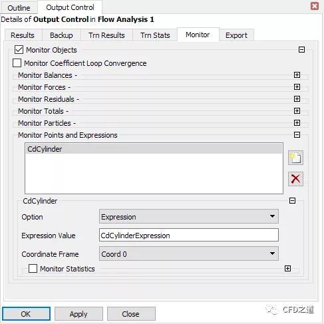The height and width of the screenshot is (324, 324).
Task: Delete the selected CdCylinder monitor
Action: tap(295, 179)
